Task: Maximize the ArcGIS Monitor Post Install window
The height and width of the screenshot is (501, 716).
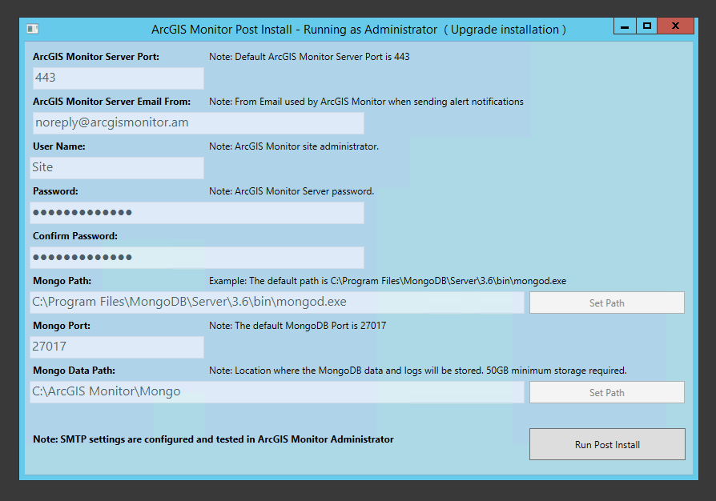Action: pos(646,26)
